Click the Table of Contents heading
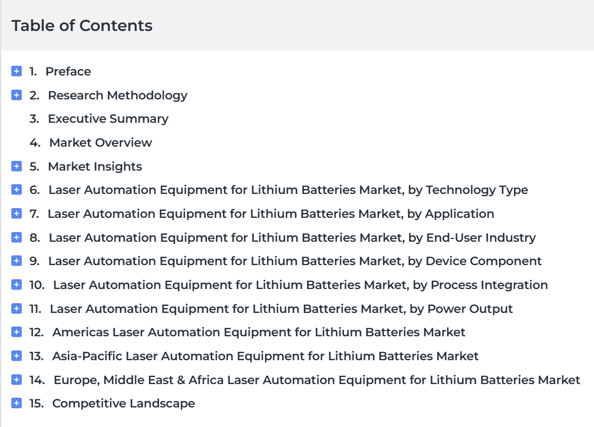The width and height of the screenshot is (594, 427). pos(82,26)
